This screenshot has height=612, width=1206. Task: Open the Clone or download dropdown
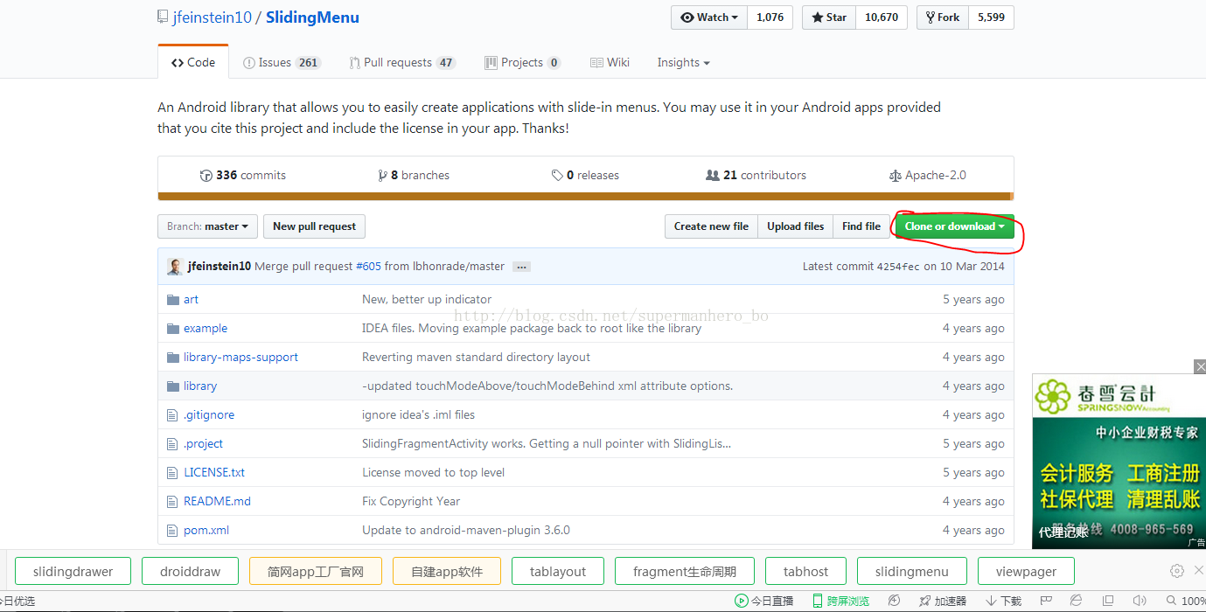(954, 226)
